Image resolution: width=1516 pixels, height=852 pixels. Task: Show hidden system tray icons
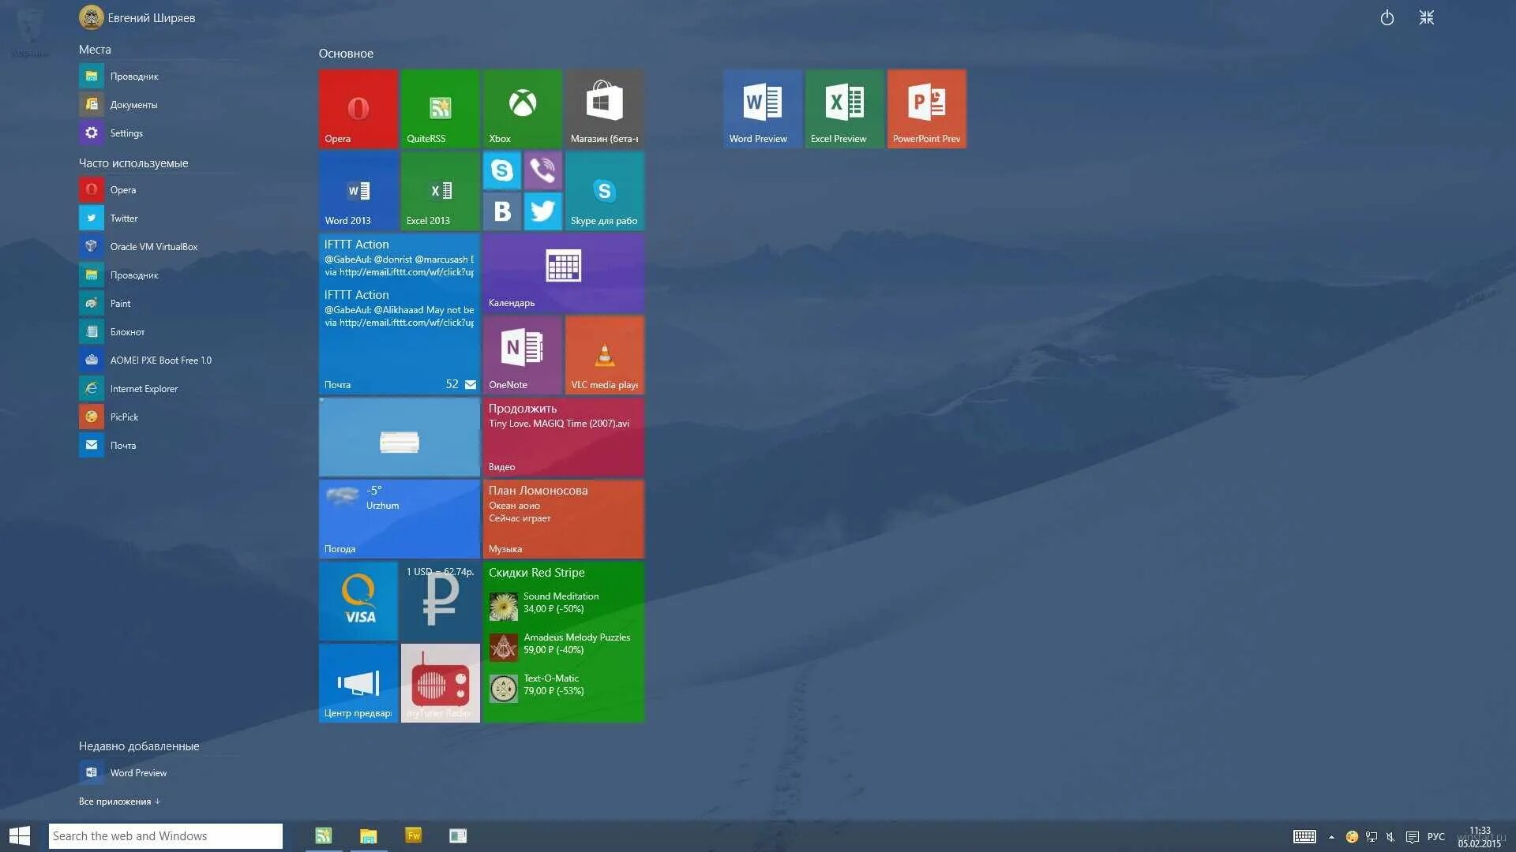(1331, 837)
